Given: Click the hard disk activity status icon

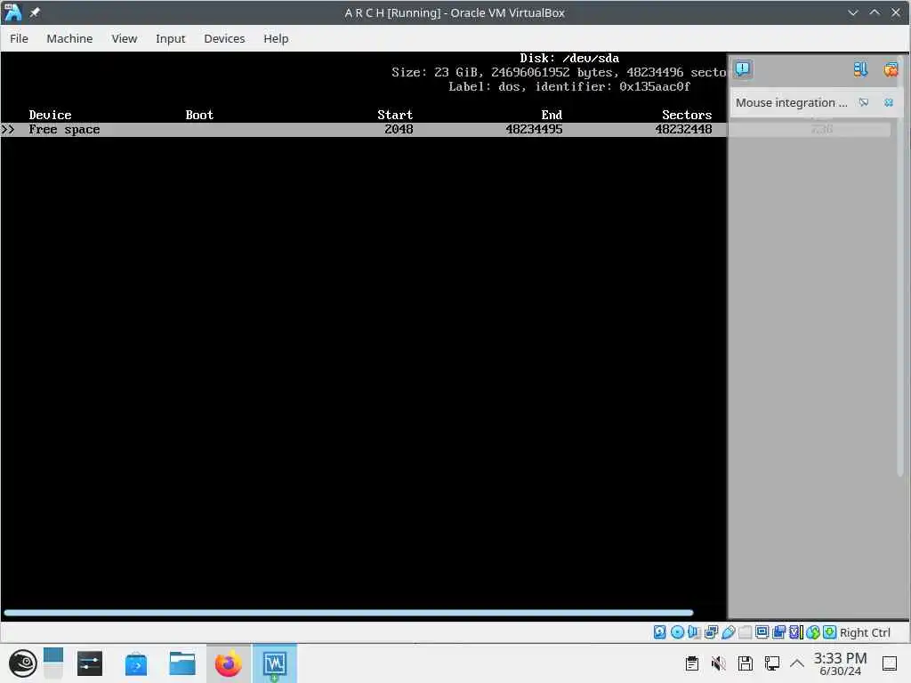Looking at the screenshot, I should point(659,632).
